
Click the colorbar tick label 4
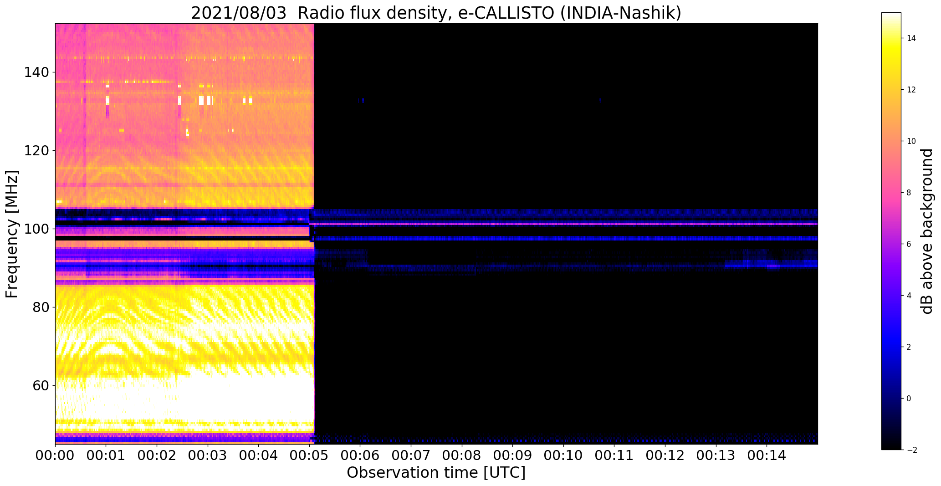click(909, 296)
